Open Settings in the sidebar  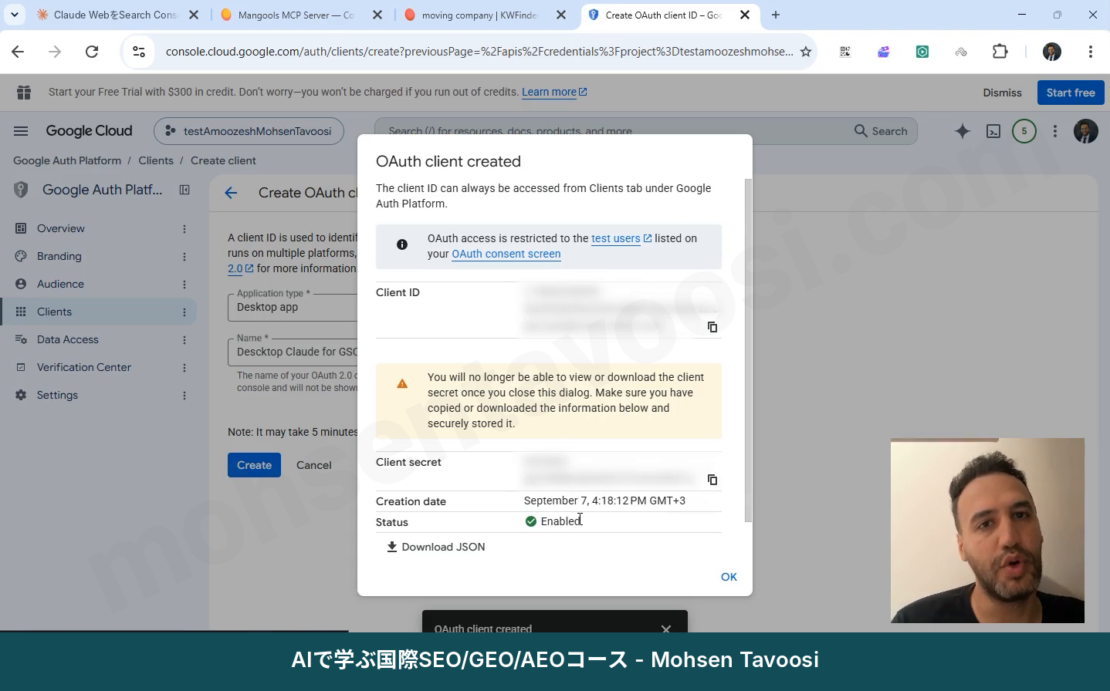(57, 395)
